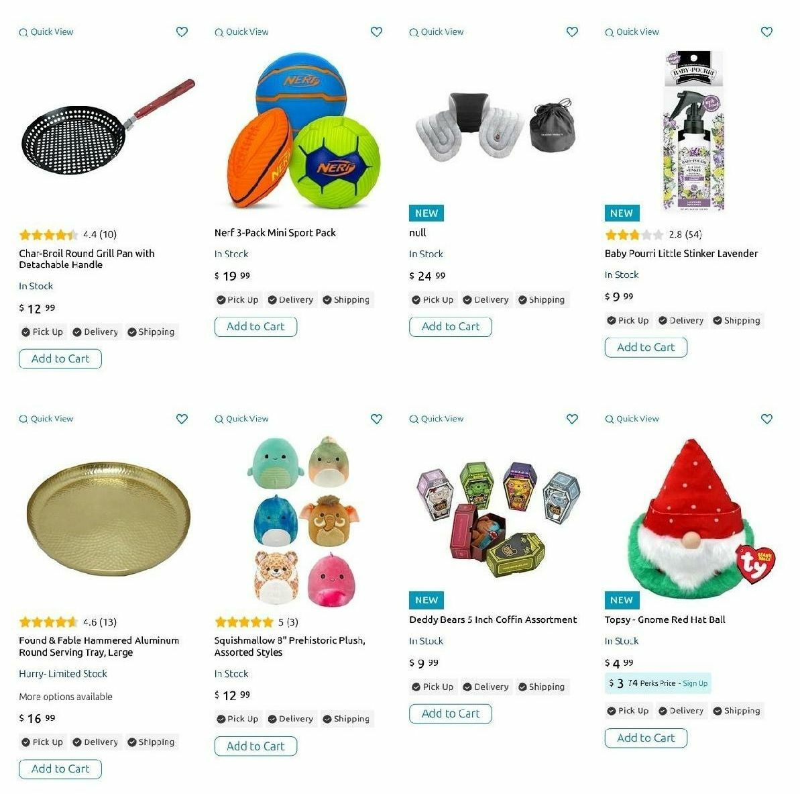The image size is (800, 794).
Task: Select Pick Up option for Topsy Gnome
Action: coord(628,711)
